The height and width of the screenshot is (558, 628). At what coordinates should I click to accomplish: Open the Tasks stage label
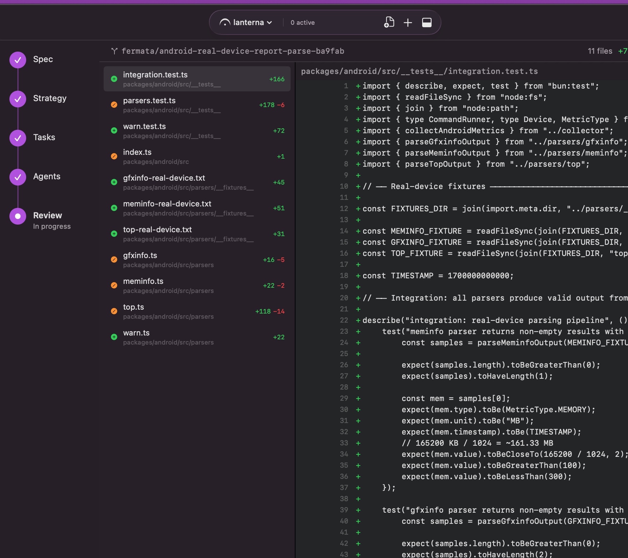44,137
